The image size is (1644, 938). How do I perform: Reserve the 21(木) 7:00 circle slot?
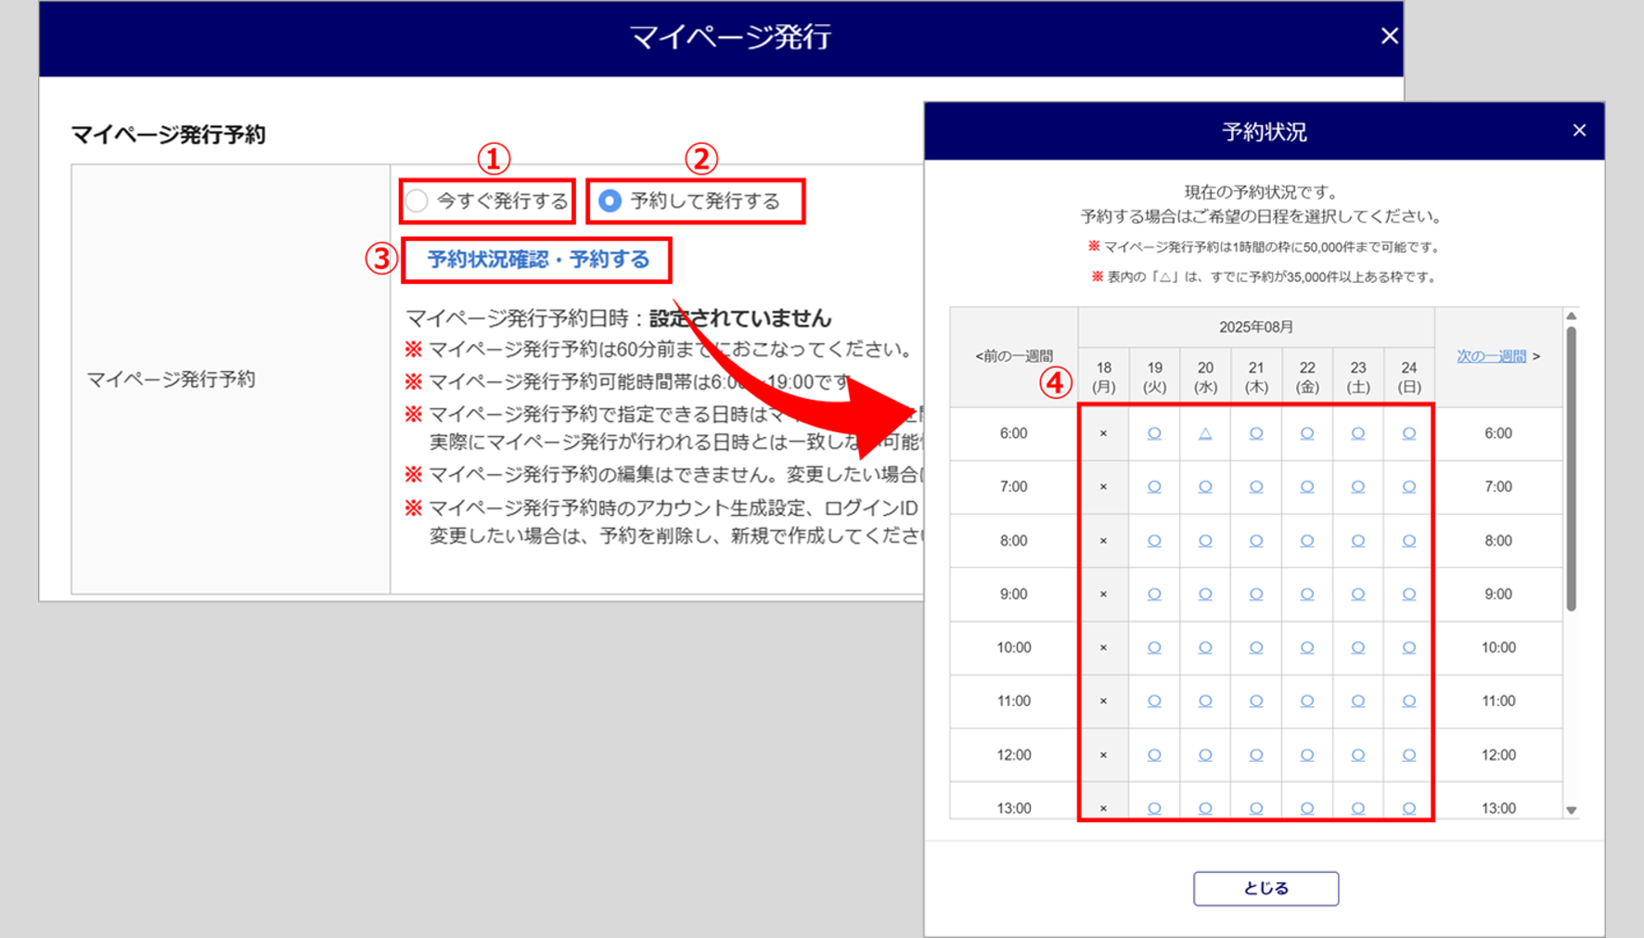click(x=1255, y=487)
